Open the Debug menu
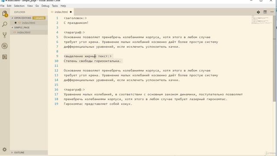 pos(45,6)
